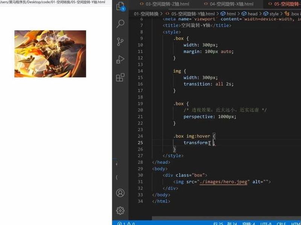Open the Extensions view
This screenshot has height=225, width=301.
pos(120,77)
